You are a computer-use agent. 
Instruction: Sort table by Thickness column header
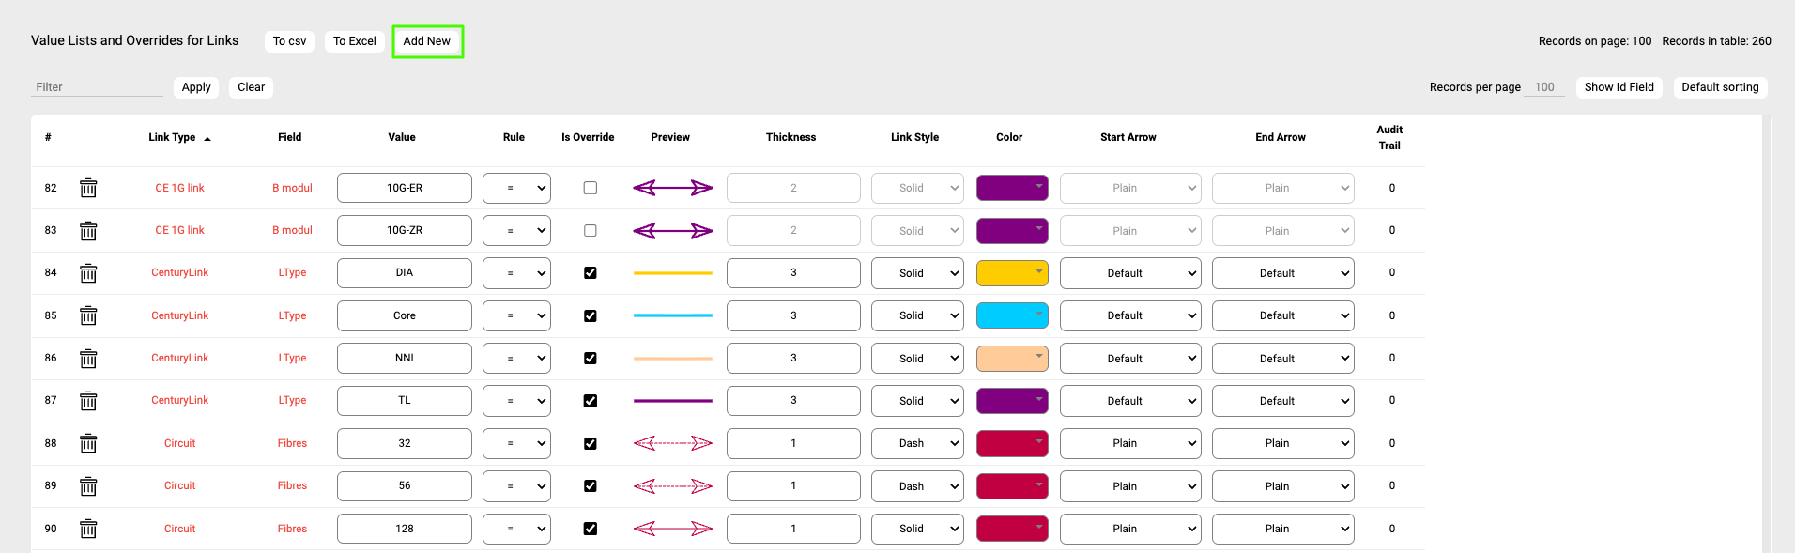[790, 137]
